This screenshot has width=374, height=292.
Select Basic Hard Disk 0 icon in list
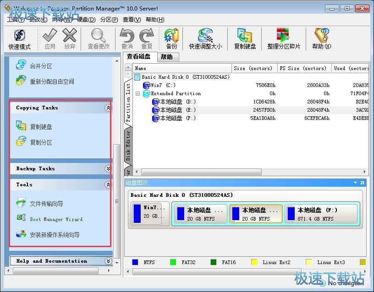pyautogui.click(x=137, y=77)
